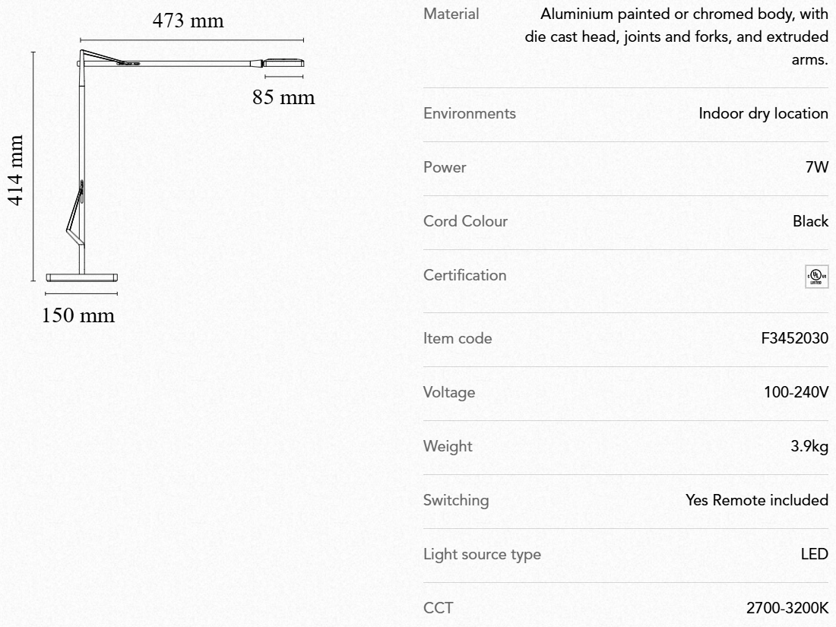Click the Cord Colour label
The image size is (836, 627).
[x=465, y=222]
